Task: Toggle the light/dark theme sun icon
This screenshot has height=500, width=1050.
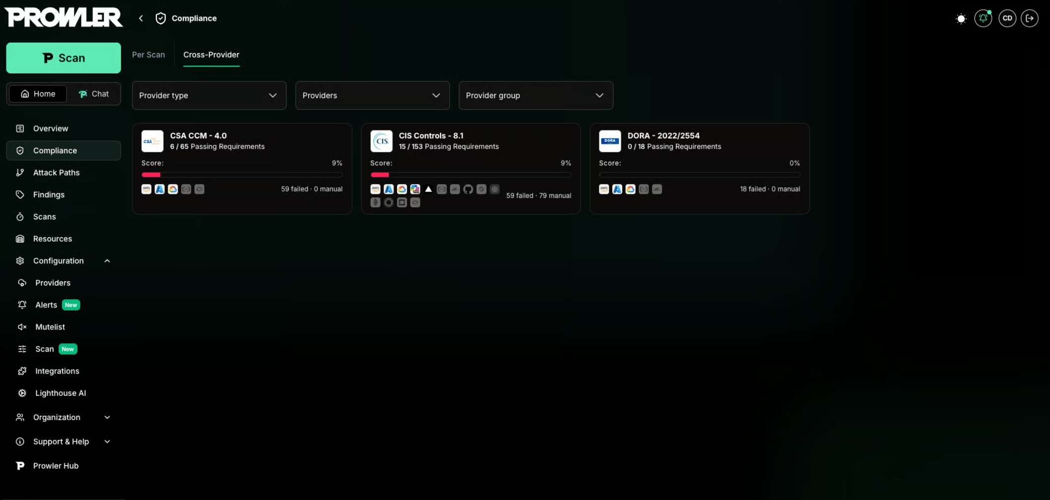Action: (961, 18)
